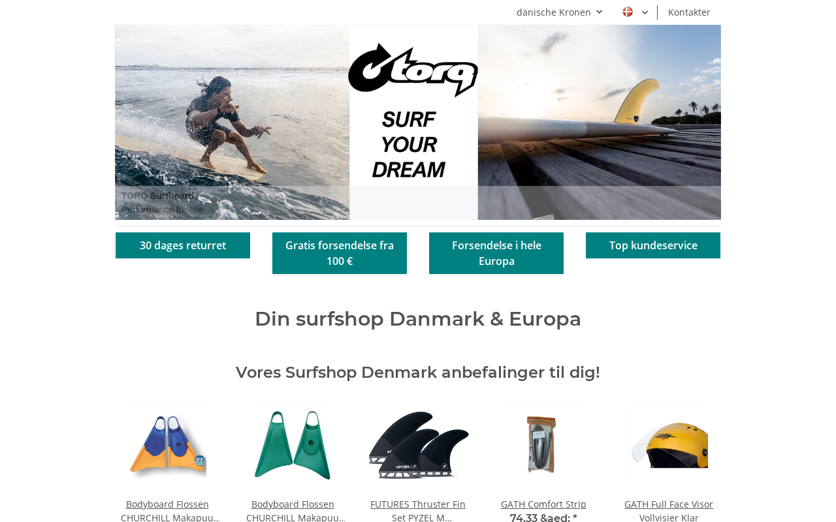Open the black FUTURES thruster fin image
The height and width of the screenshot is (522, 836).
tap(418, 445)
